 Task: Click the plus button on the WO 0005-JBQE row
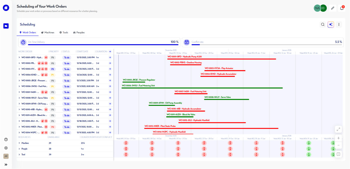[110, 80]
